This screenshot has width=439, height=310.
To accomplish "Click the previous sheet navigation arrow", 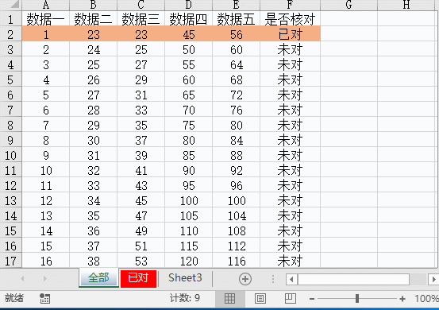I will 22,279.
